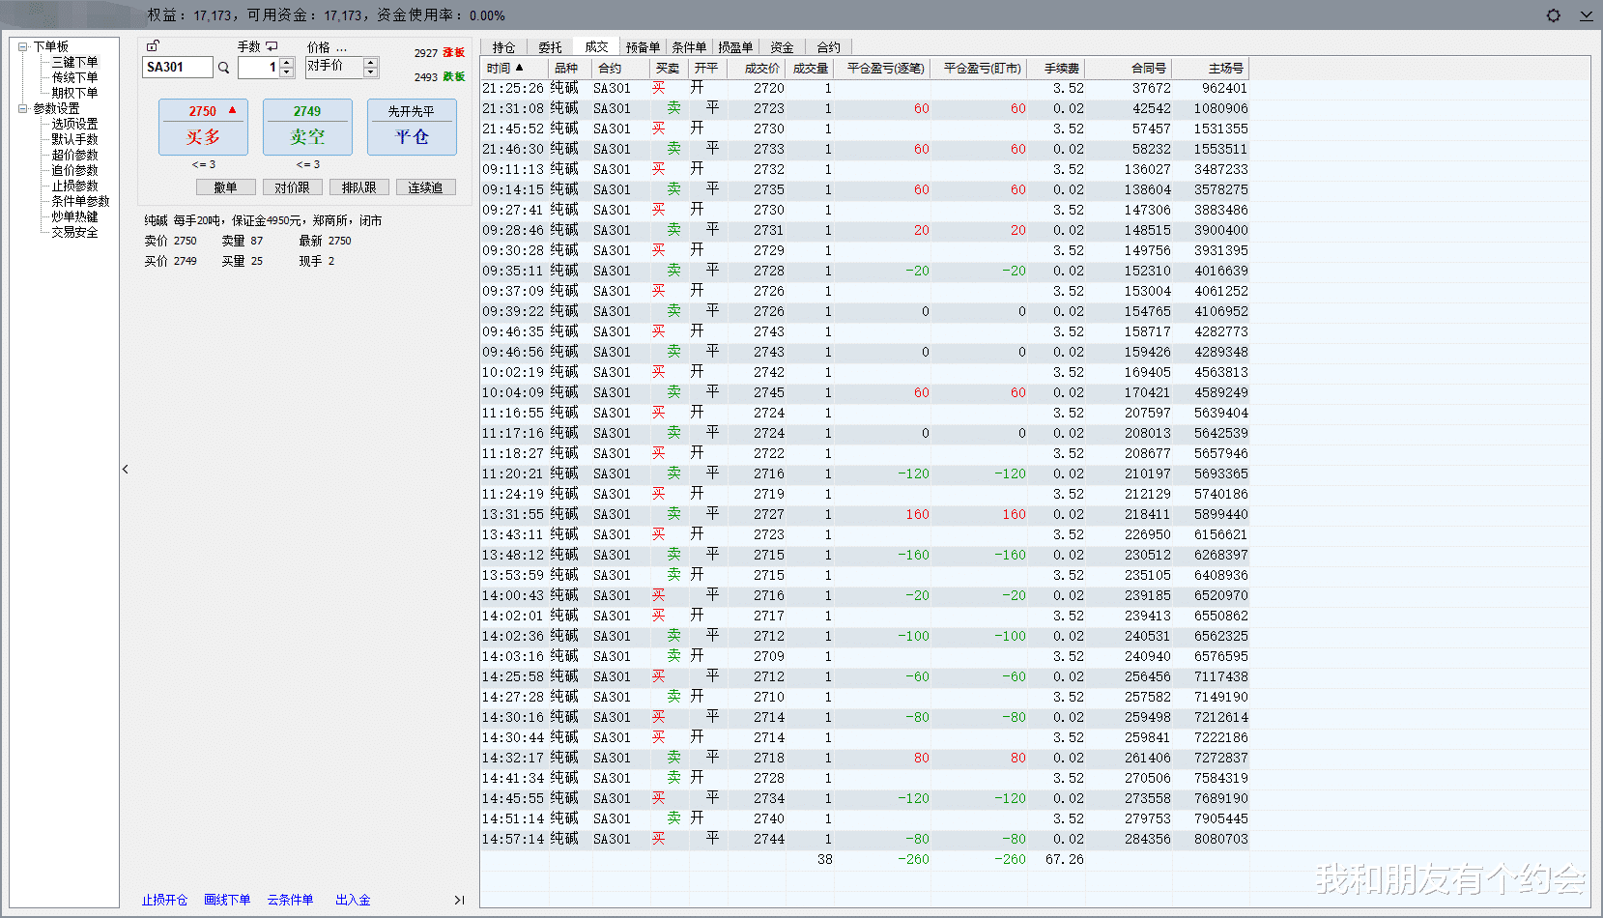Click the 2493 跌板 limit-down price
The image size is (1603, 918).
(440, 76)
